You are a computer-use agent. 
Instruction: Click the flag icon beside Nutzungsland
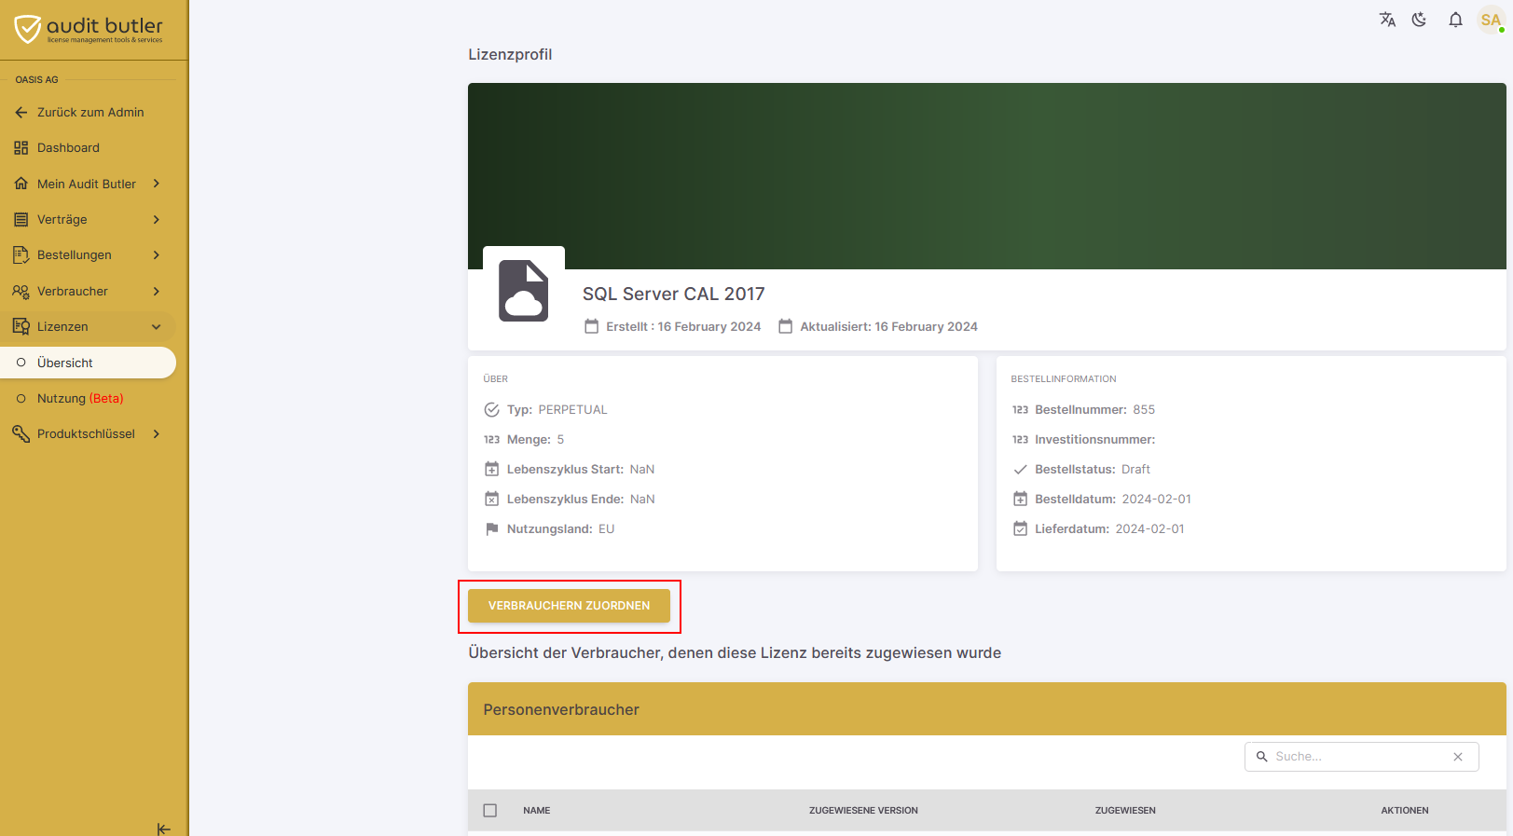point(492,529)
